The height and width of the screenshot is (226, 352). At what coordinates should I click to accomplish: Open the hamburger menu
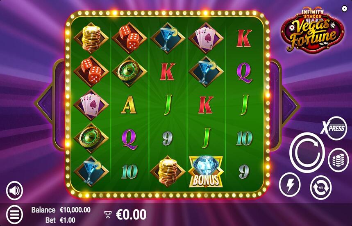coord(15,215)
